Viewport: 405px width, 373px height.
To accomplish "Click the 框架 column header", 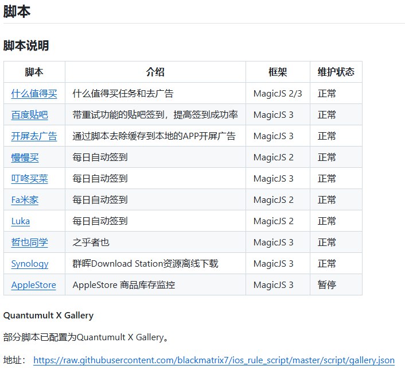I will pos(278,72).
